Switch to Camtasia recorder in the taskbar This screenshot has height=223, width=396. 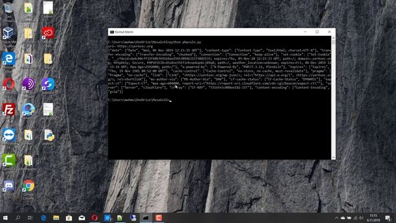click(159, 217)
